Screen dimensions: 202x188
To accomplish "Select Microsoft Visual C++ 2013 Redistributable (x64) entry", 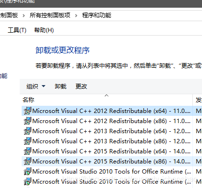I will tap(107, 131).
